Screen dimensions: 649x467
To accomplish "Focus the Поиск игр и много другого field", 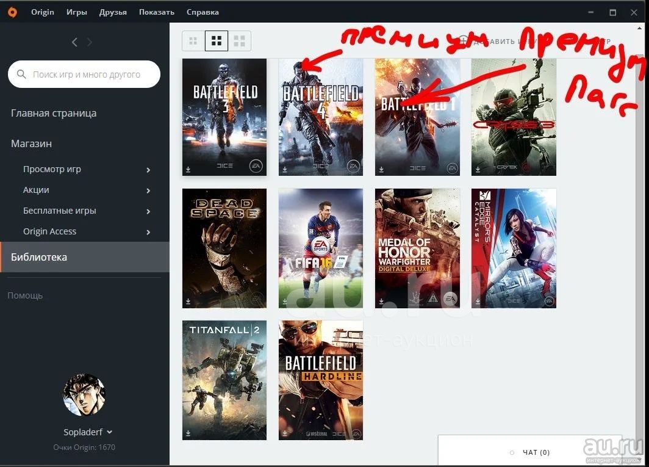I will (84, 74).
